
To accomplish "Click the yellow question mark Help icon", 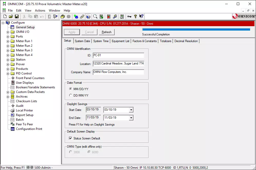I will (x=135, y=16).
